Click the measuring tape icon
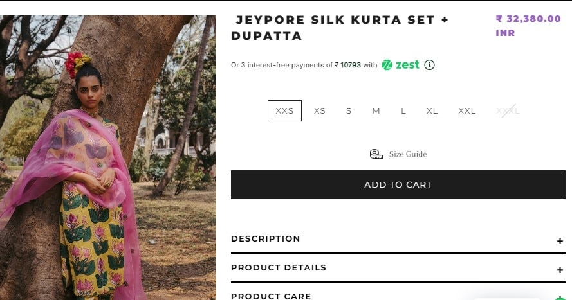 [x=376, y=154]
